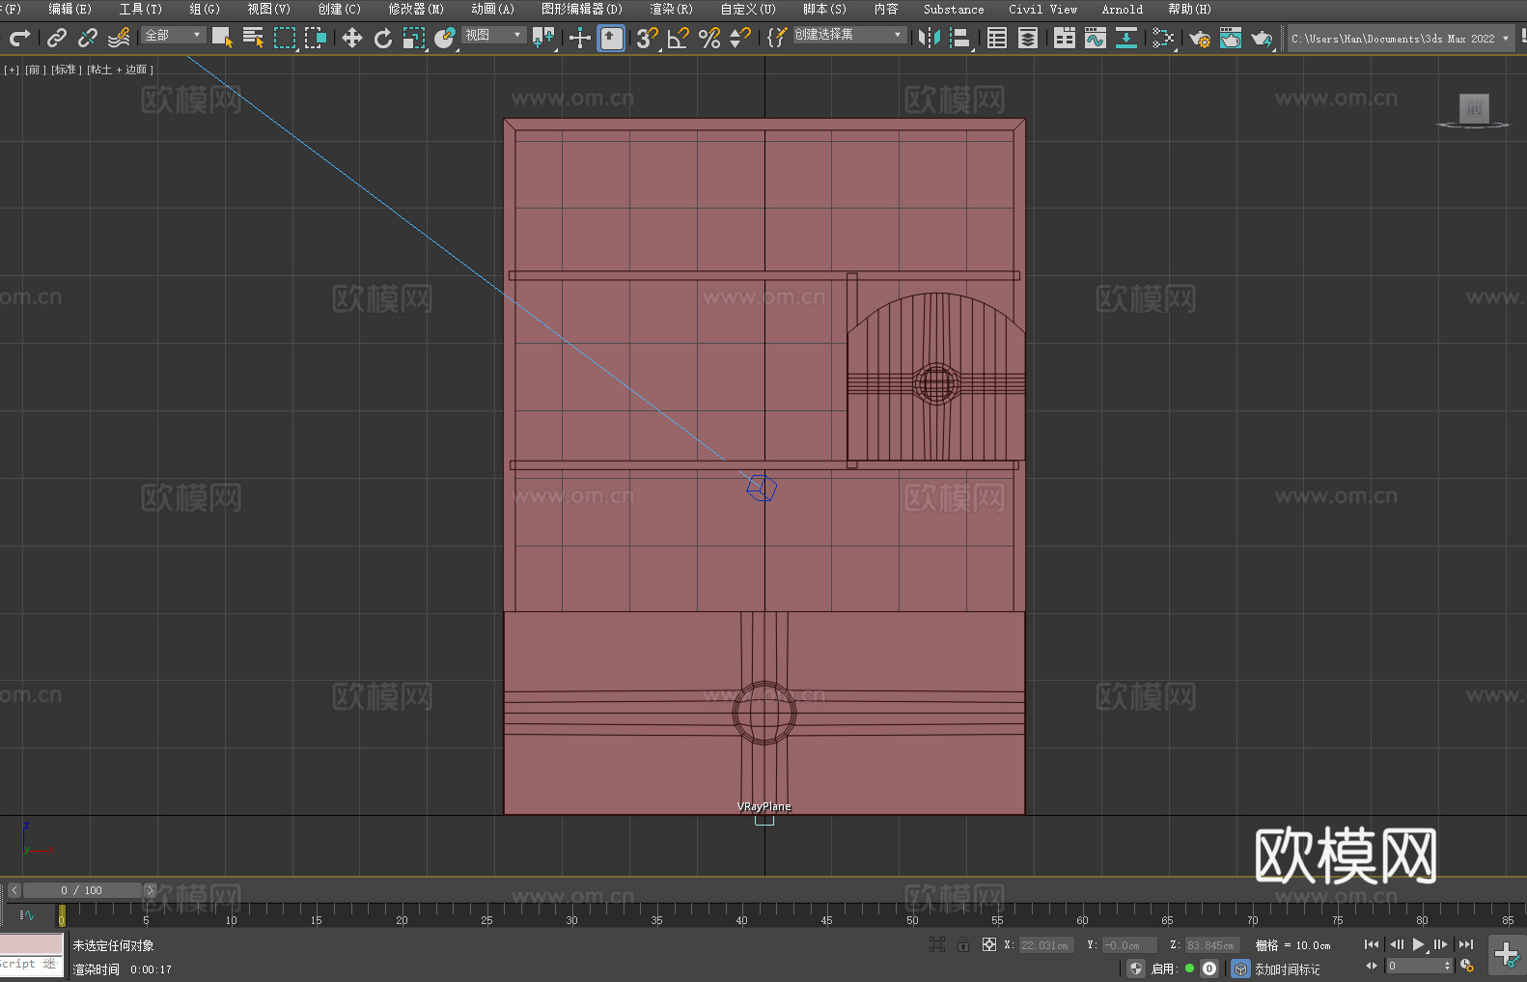
Task: Toggle the Layer Explorer
Action: 1028,38
